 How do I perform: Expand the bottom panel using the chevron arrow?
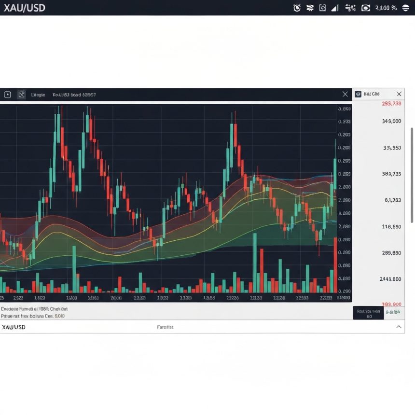399,327
